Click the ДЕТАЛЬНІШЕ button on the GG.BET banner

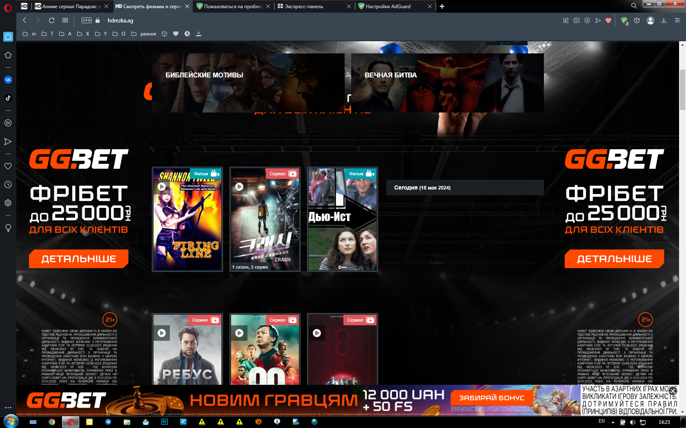point(78,258)
